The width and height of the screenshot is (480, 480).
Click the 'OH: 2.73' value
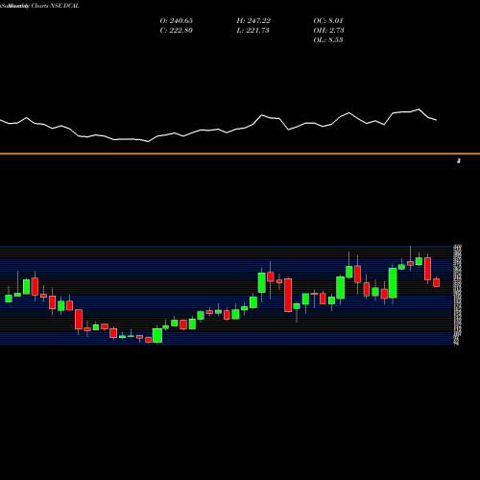pos(328,31)
